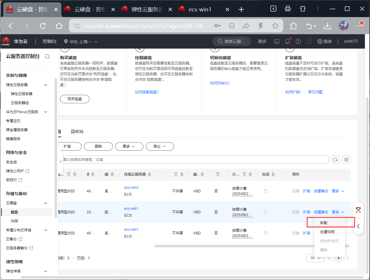Open the 如何挂载磁盘? link
Viewport: 370px width, 280px height.
pyautogui.click(x=147, y=92)
